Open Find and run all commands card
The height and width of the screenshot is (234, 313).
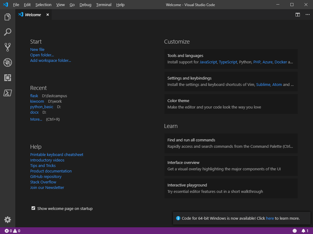(x=231, y=143)
